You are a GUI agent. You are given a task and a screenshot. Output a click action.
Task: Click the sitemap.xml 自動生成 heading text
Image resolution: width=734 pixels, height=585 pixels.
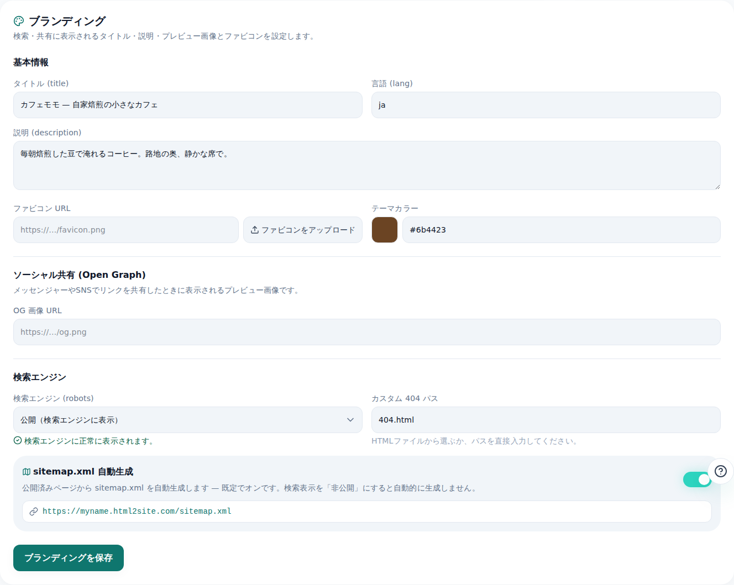(x=83, y=472)
